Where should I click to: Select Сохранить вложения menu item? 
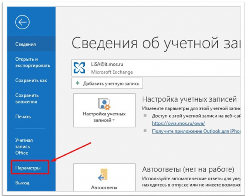(x=27, y=98)
